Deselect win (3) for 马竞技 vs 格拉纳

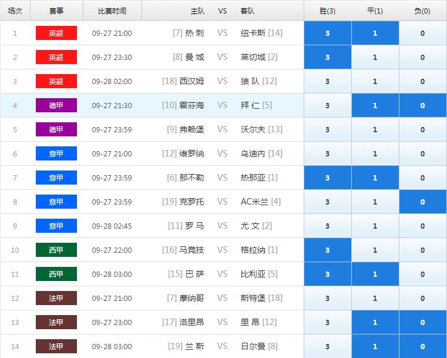point(328,250)
